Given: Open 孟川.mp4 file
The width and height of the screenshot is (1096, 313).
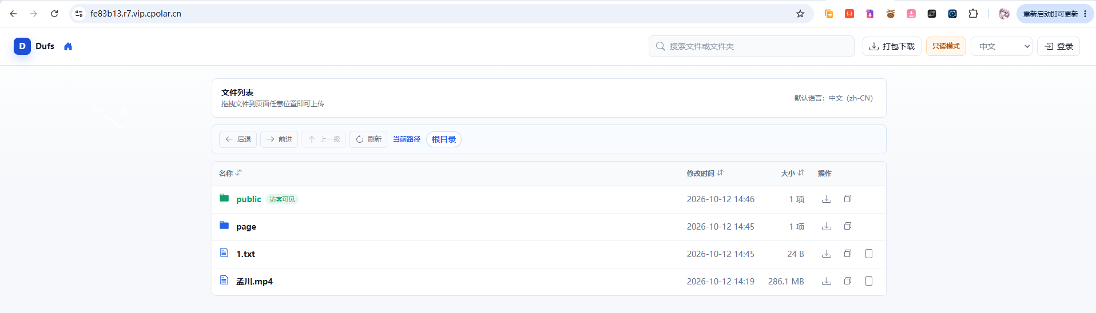Looking at the screenshot, I should pyautogui.click(x=255, y=282).
